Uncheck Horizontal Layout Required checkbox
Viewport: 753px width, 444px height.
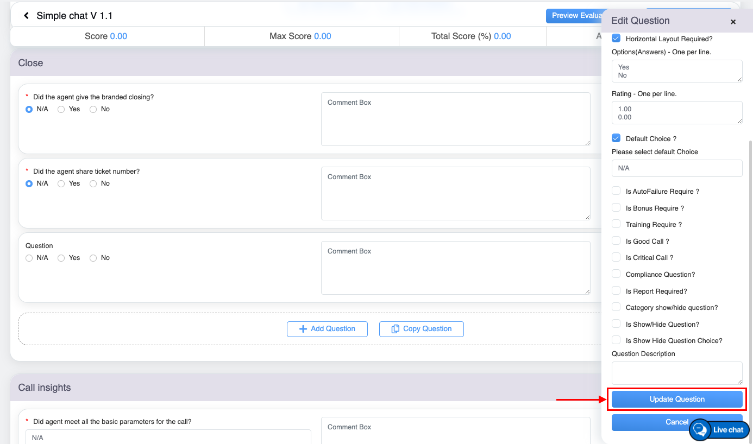point(616,39)
